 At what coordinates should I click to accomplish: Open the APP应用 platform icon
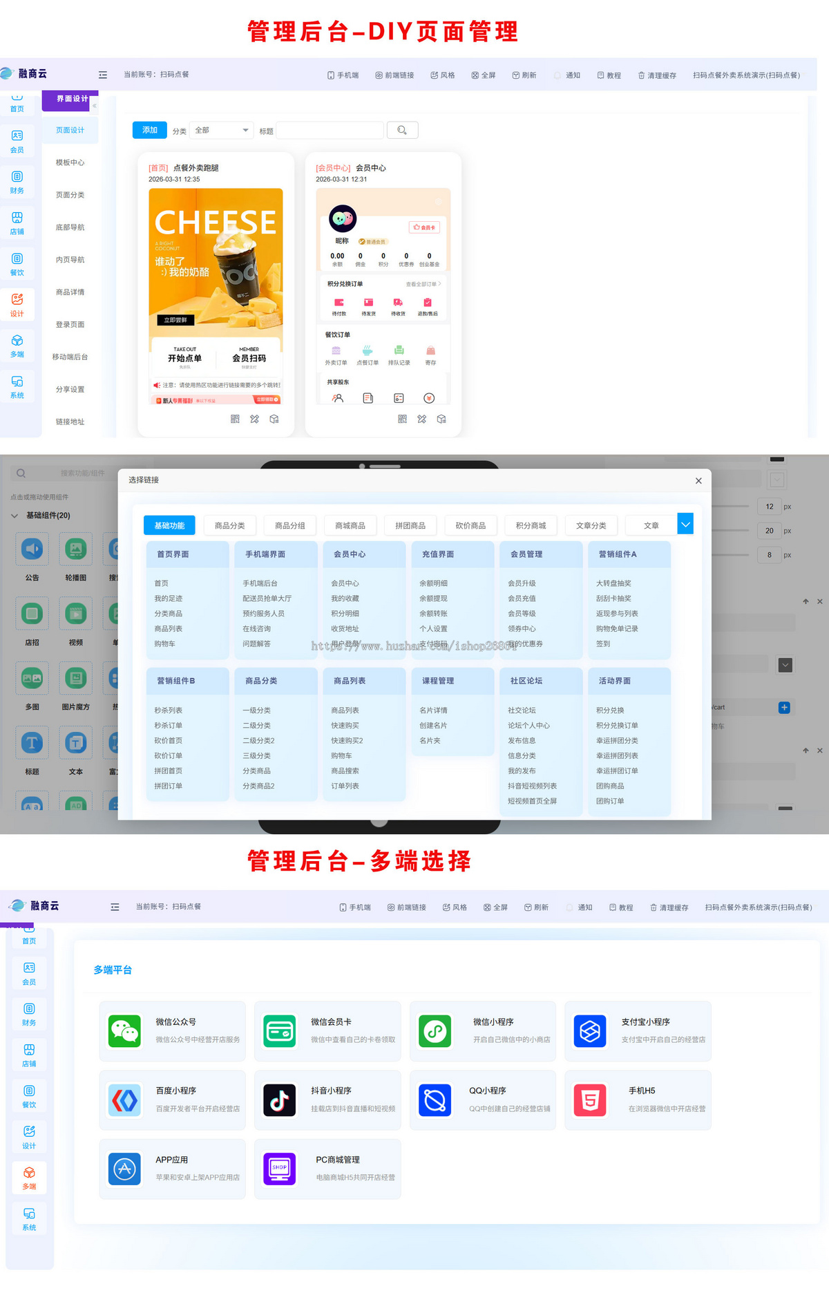[125, 1169]
